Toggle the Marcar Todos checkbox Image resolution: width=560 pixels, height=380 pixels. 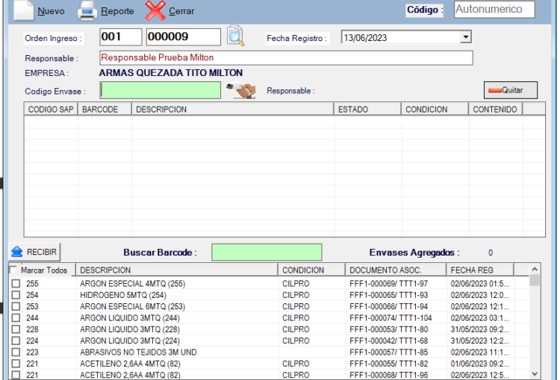coord(14,270)
